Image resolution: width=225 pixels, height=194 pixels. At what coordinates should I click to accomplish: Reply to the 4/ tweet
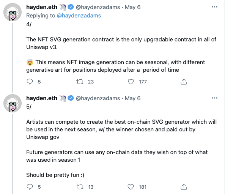pyautogui.click(x=30, y=82)
